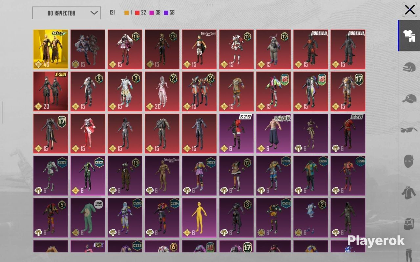Select the red Attack on Titan scout outfit

pyautogui.click(x=199, y=49)
